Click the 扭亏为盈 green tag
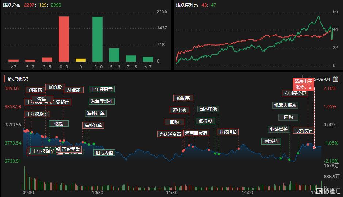Image resolution: width=343 pixels, height=197 pixels. point(104,153)
